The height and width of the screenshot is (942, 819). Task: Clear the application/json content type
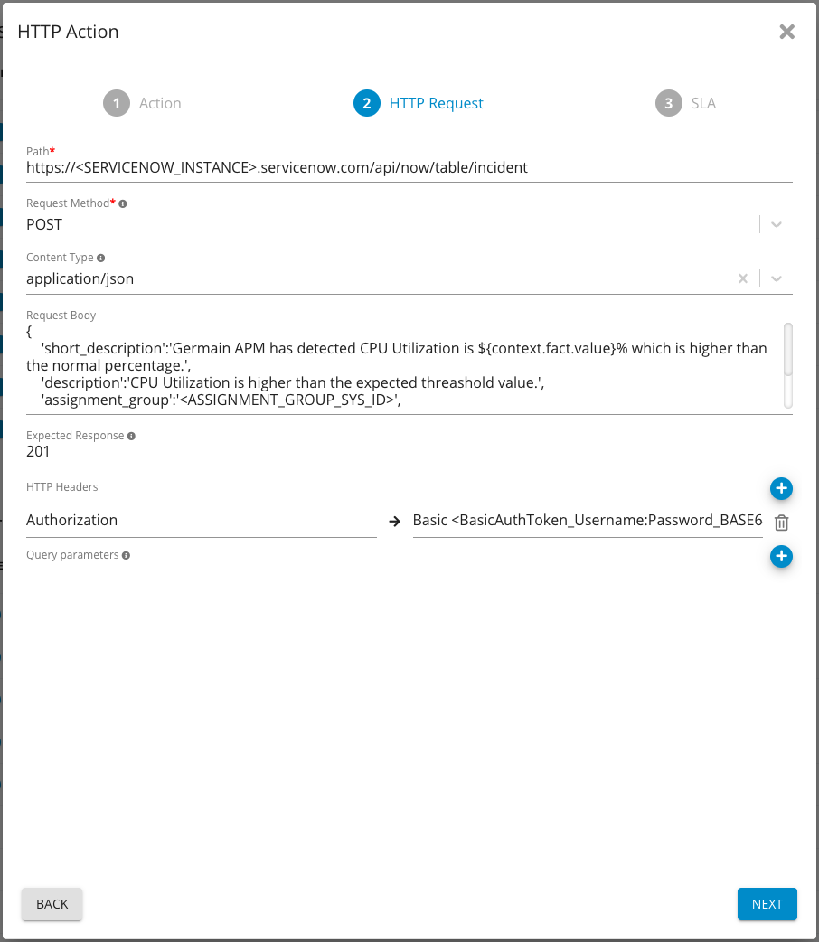point(743,278)
